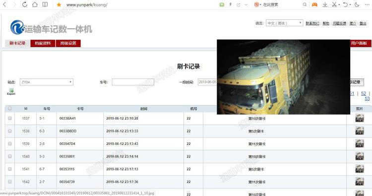372x196 pixels.
Task: Click the 一般时间 date field
Action: [207, 82]
